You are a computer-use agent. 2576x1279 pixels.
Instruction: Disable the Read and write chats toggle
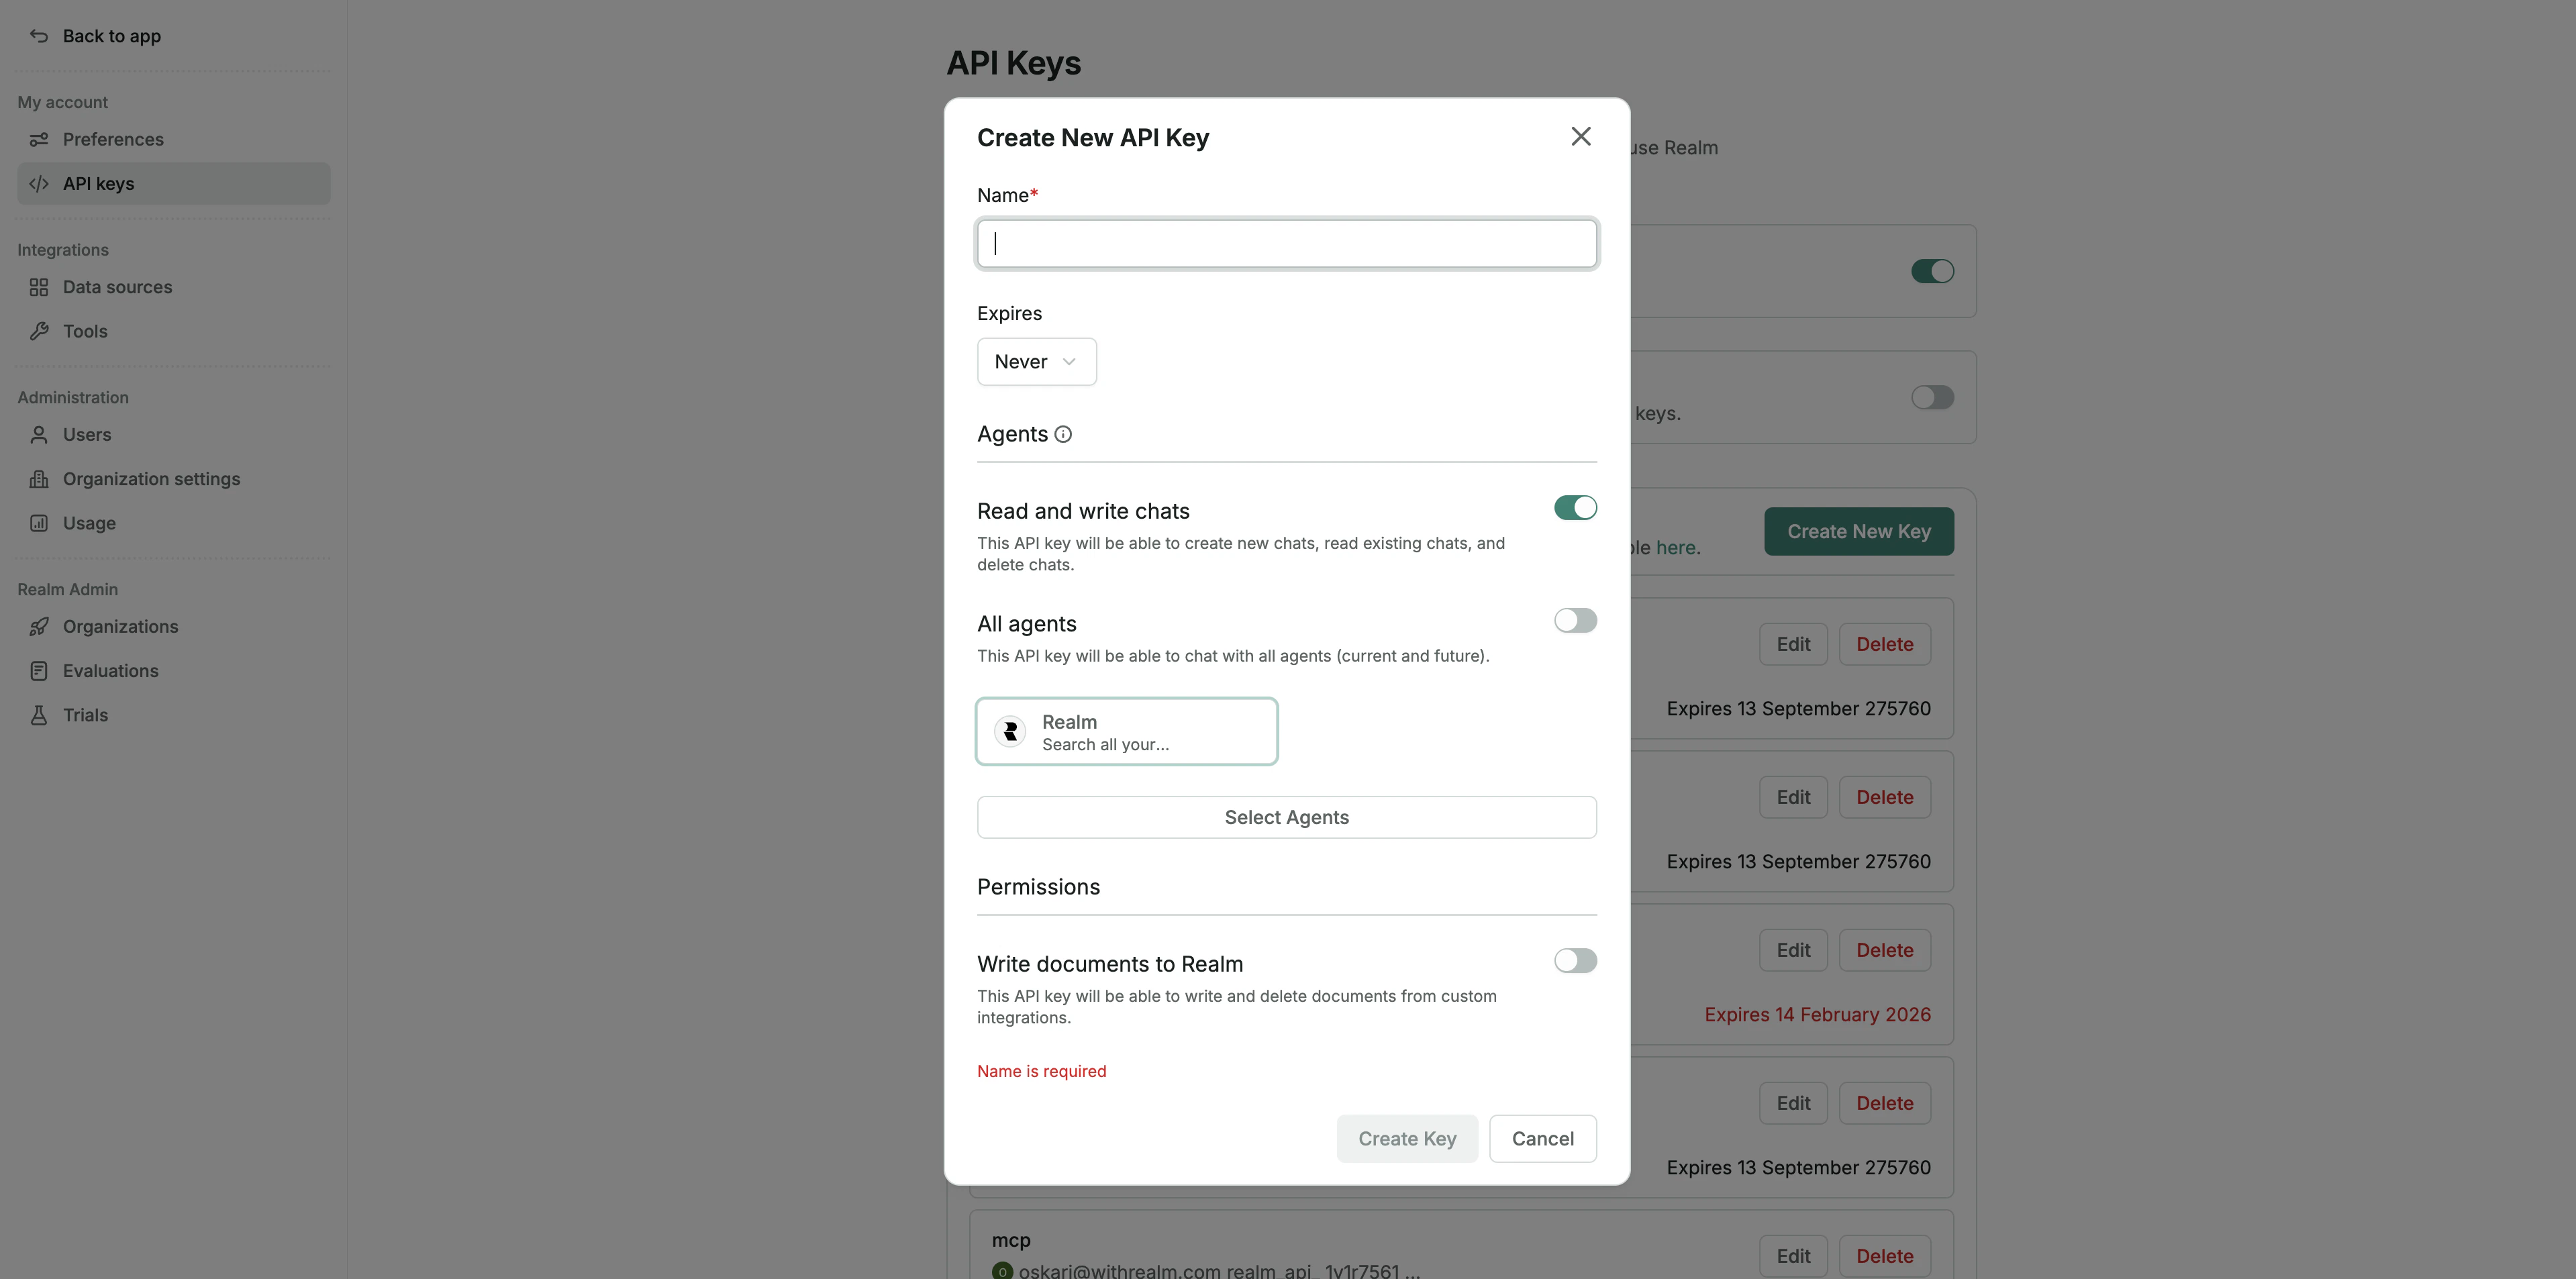click(x=1575, y=507)
